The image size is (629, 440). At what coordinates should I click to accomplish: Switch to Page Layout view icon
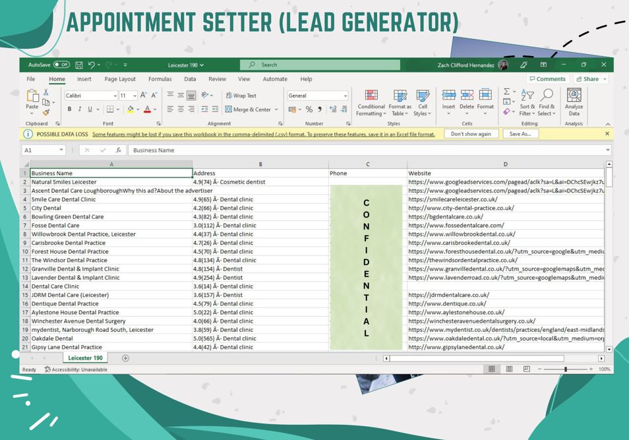pos(509,369)
